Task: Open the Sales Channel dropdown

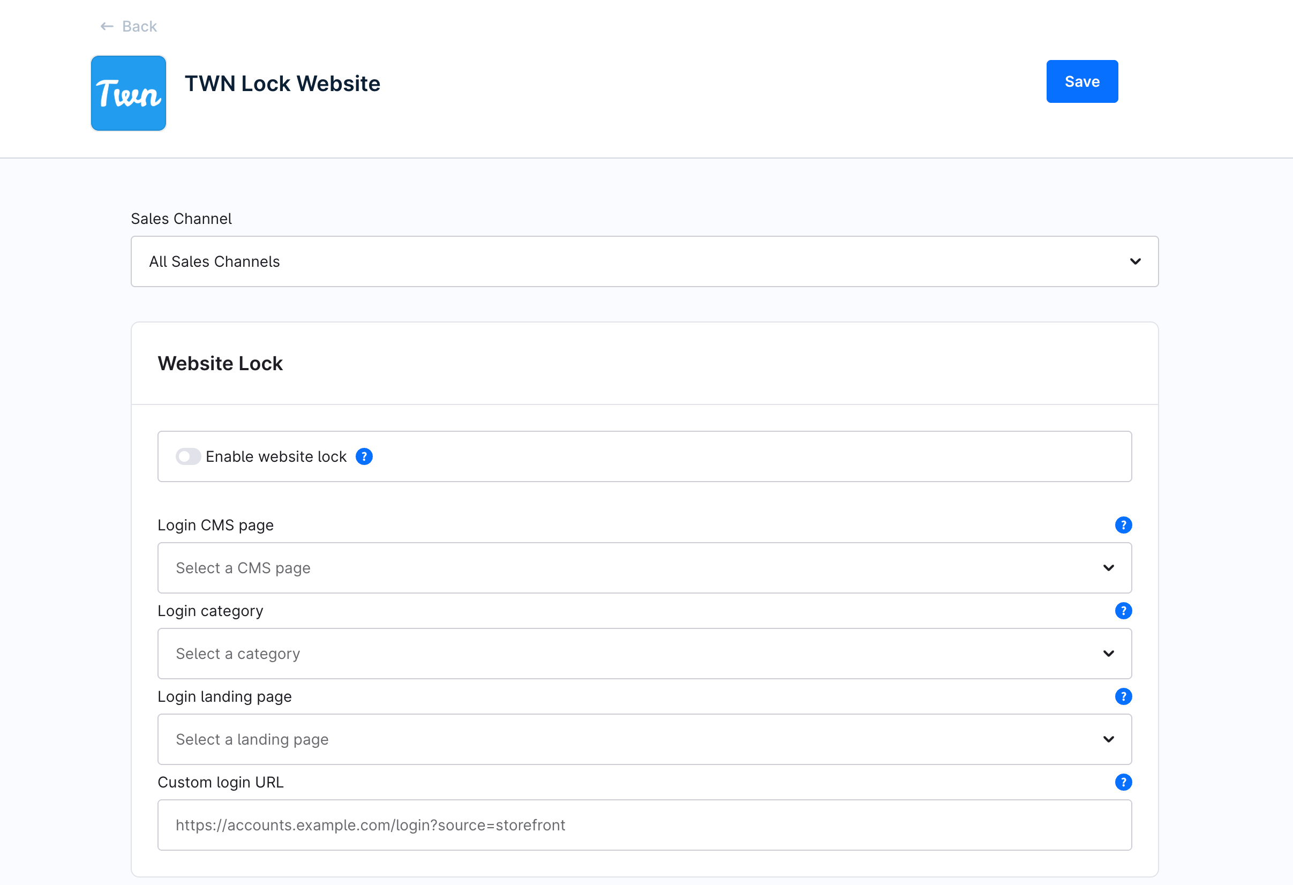Action: 644,261
